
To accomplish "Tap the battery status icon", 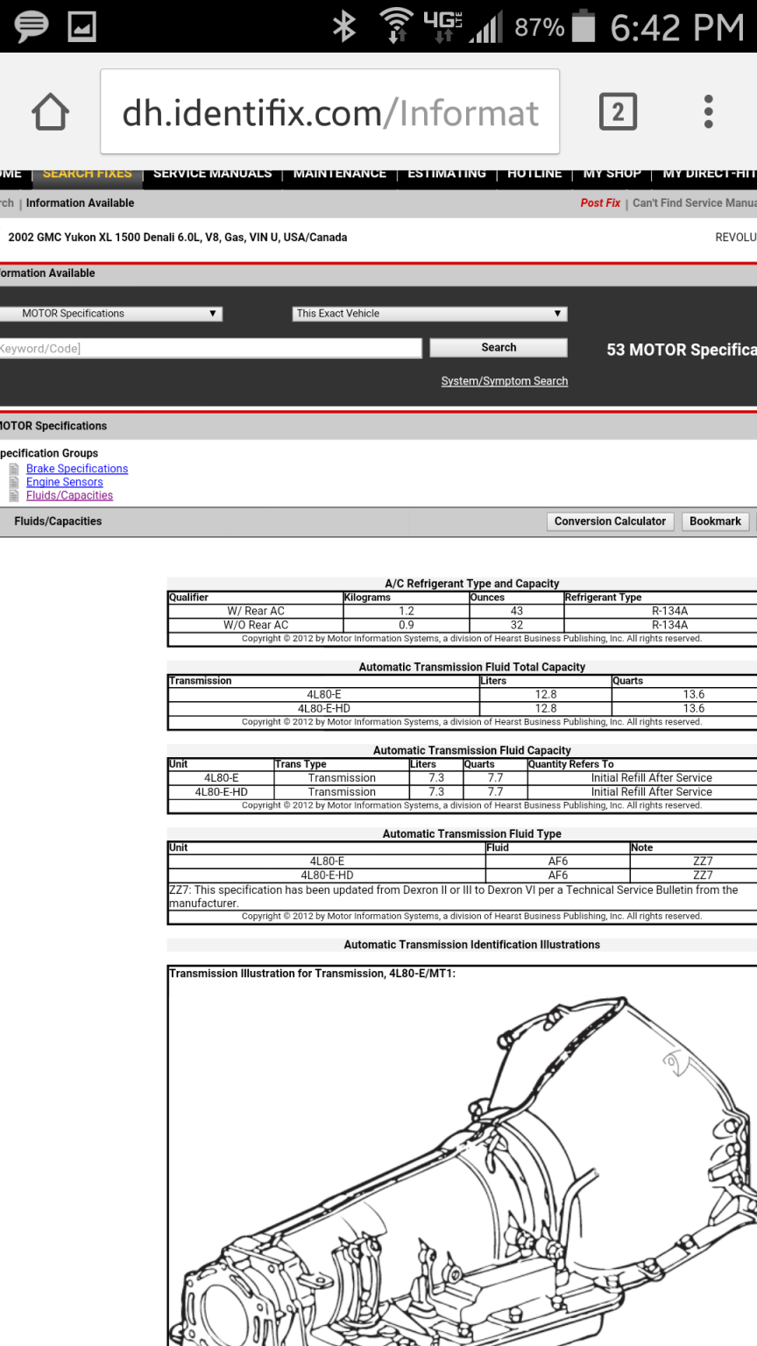I will (584, 26).
